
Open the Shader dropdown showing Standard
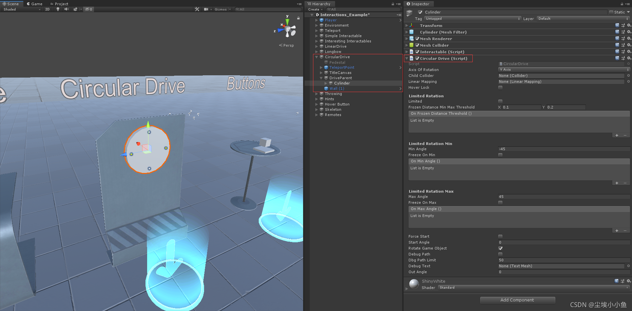coord(534,288)
